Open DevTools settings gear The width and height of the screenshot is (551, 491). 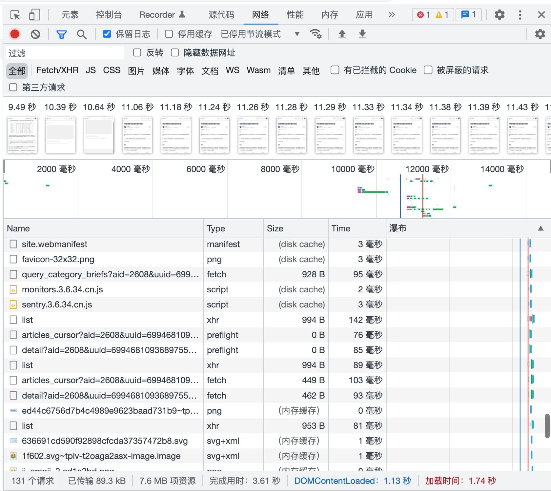pyautogui.click(x=500, y=15)
